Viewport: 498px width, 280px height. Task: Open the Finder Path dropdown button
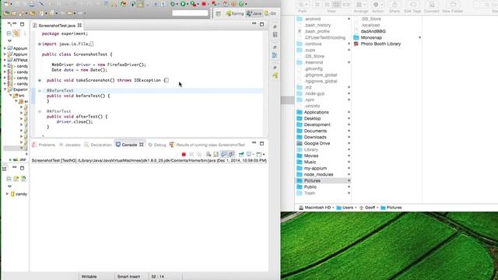tap(303, 5)
